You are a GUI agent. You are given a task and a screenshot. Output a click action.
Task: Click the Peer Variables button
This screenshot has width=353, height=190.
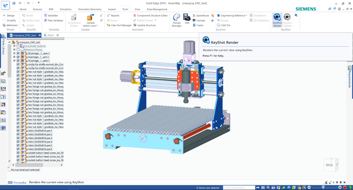pos(54,20)
